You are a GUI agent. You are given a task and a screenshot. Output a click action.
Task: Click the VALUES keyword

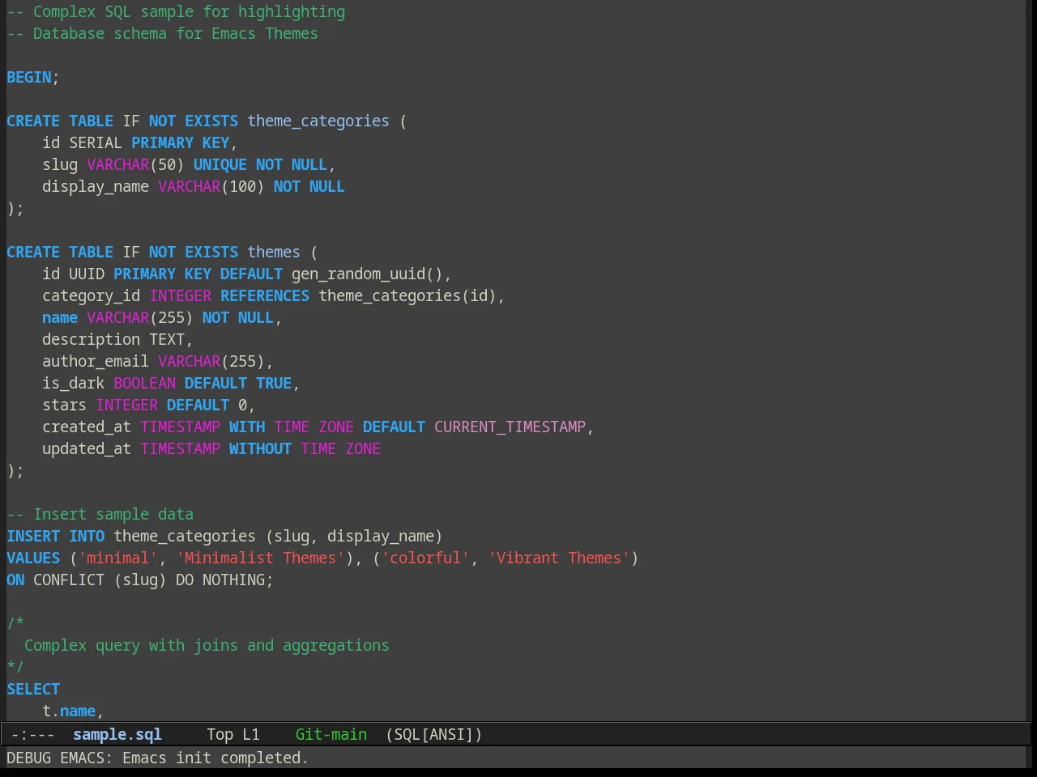coord(33,558)
